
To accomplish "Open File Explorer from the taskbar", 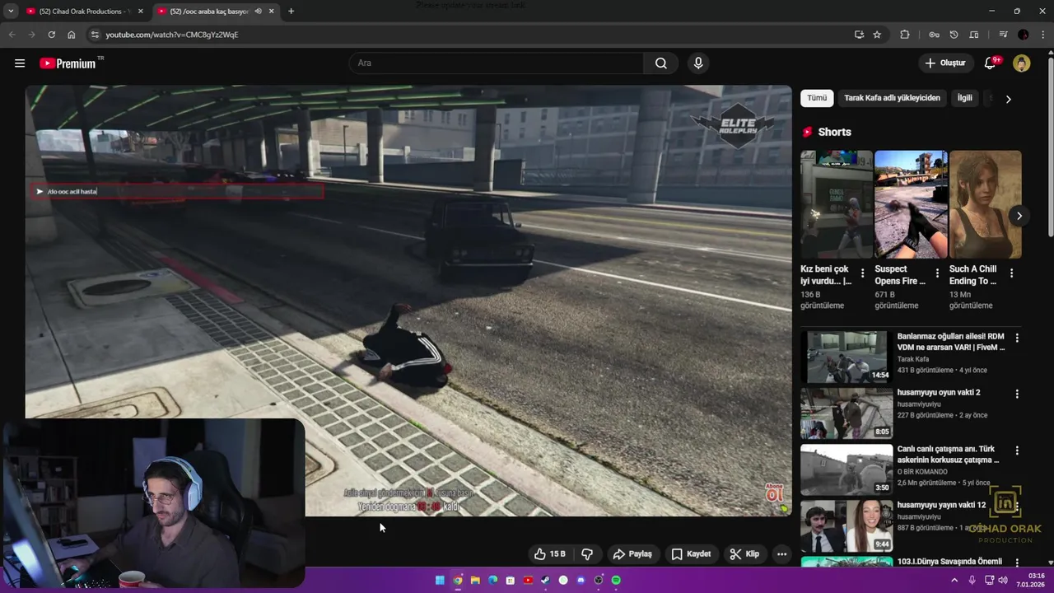I will [x=475, y=580].
